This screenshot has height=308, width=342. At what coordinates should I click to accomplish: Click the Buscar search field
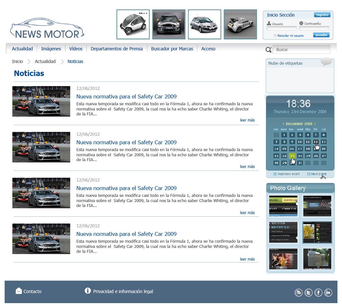[301, 49]
